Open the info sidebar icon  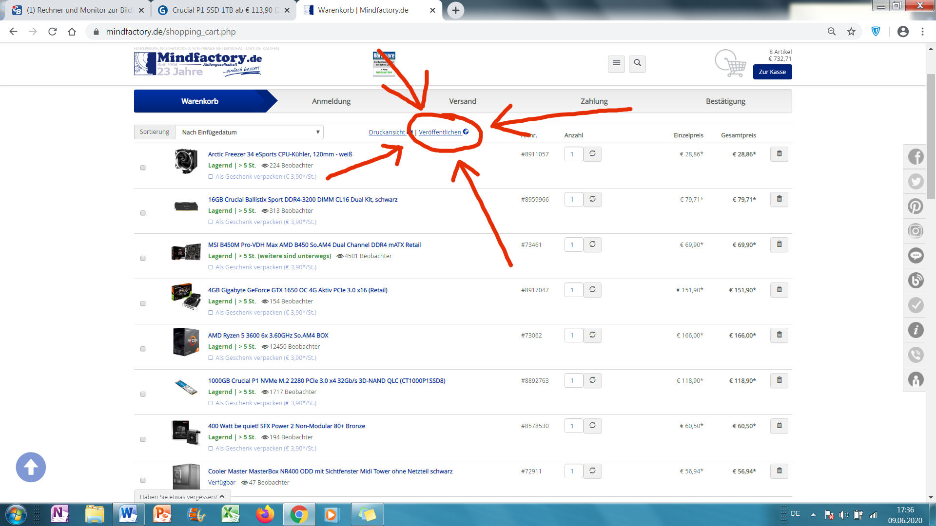pyautogui.click(x=916, y=330)
